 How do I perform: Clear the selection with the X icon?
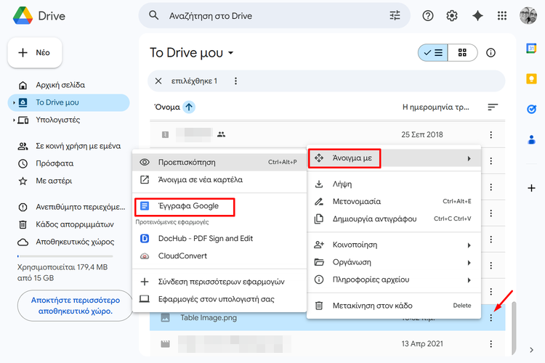point(158,81)
